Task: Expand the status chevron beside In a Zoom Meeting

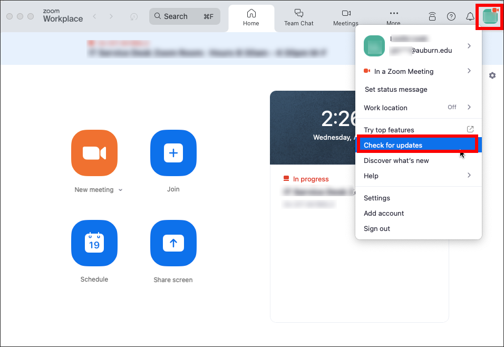Action: click(469, 71)
